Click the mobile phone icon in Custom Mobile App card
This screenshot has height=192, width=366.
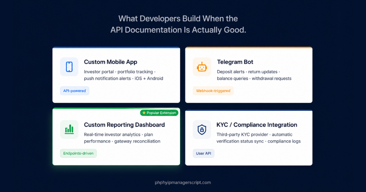tap(69, 67)
